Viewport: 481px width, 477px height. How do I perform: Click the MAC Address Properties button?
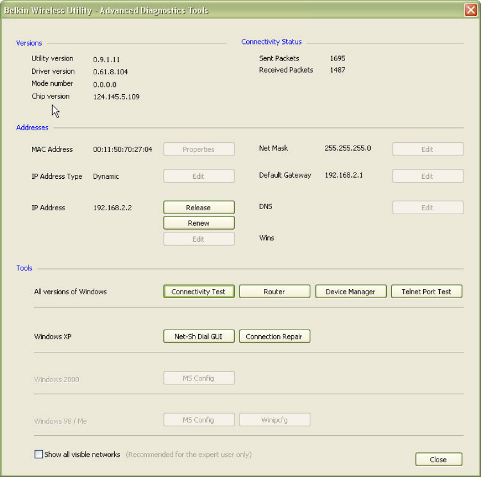click(x=199, y=149)
